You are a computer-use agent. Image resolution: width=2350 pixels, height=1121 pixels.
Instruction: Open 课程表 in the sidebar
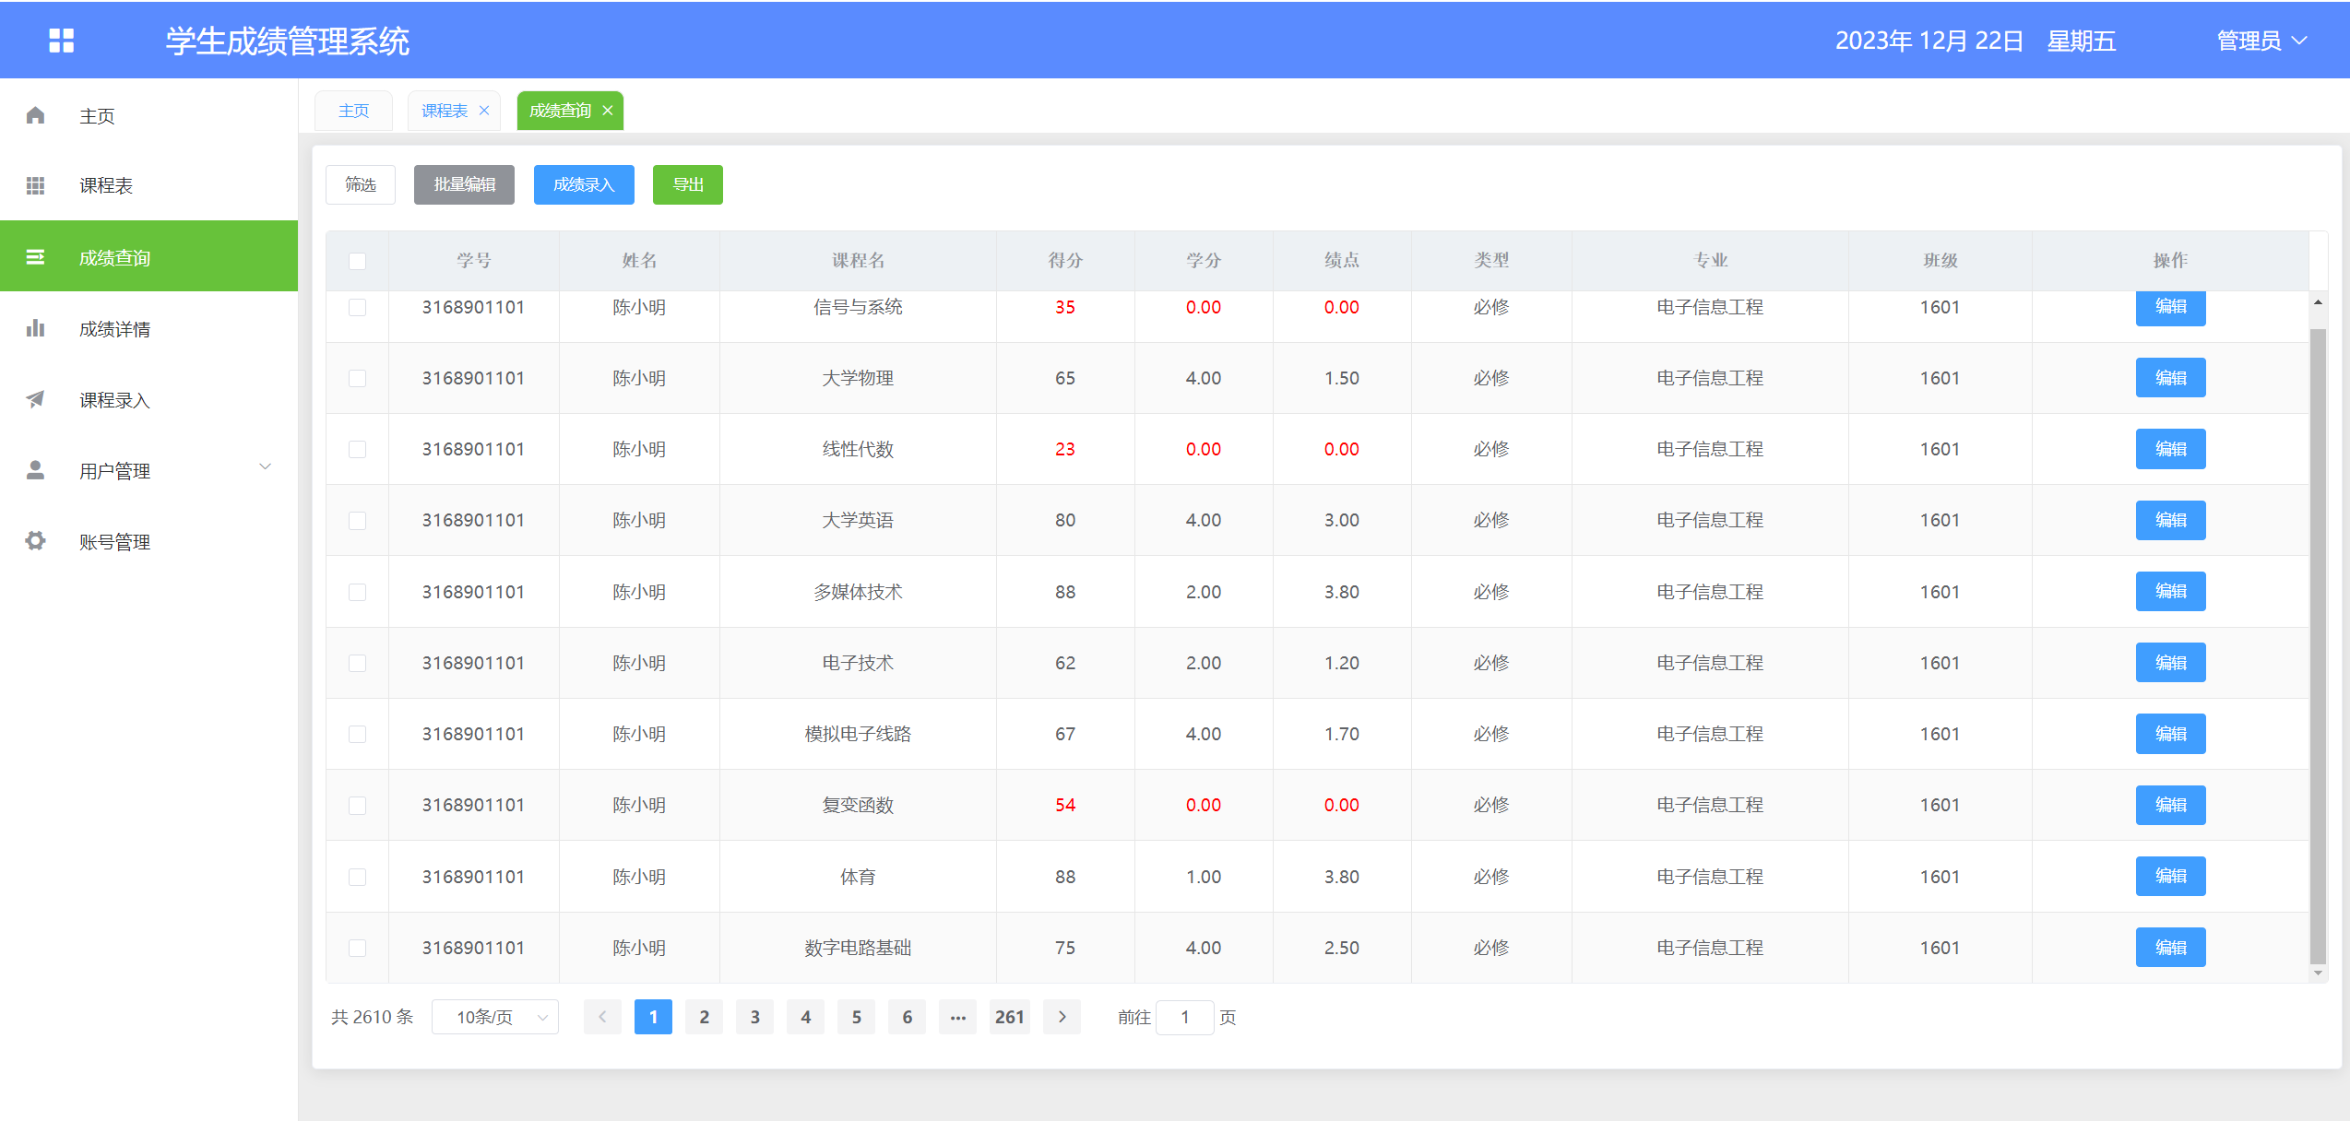point(148,185)
